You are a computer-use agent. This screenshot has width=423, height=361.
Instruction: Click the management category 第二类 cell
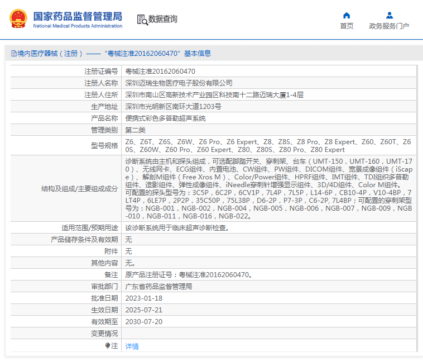pos(135,130)
